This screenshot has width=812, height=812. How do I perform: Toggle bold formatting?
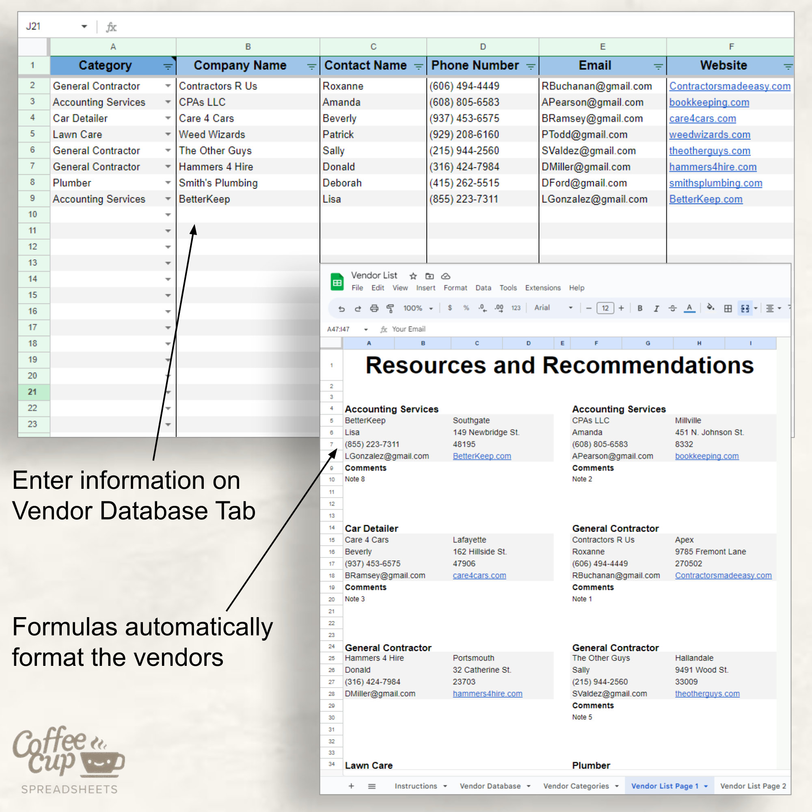640,308
